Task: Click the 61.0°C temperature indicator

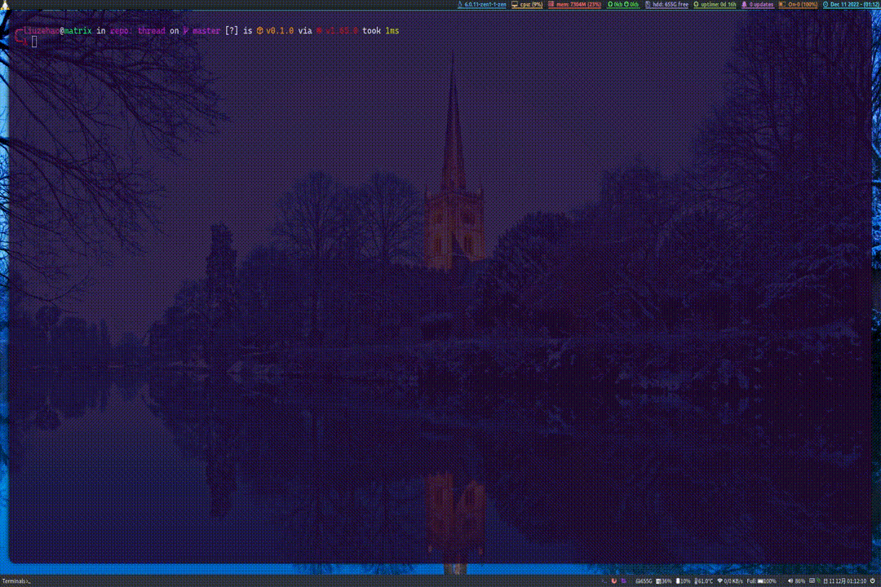Action: [703, 580]
